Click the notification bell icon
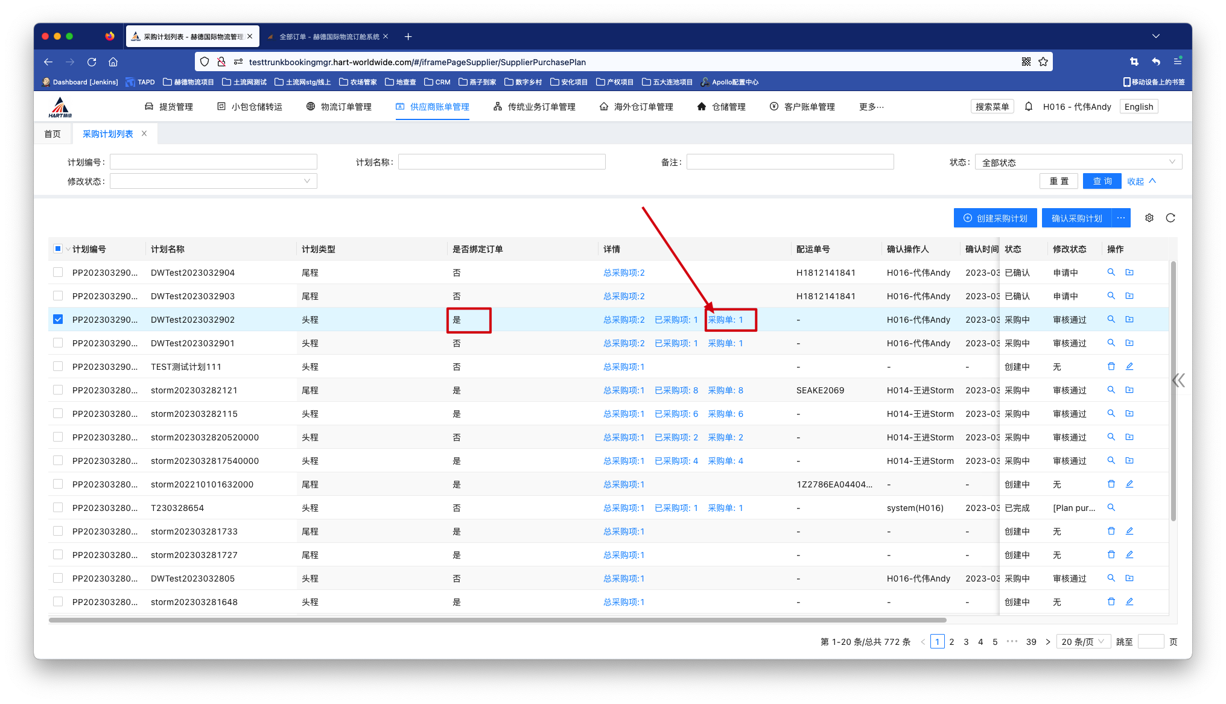Viewport: 1226px width, 704px height. (1029, 107)
